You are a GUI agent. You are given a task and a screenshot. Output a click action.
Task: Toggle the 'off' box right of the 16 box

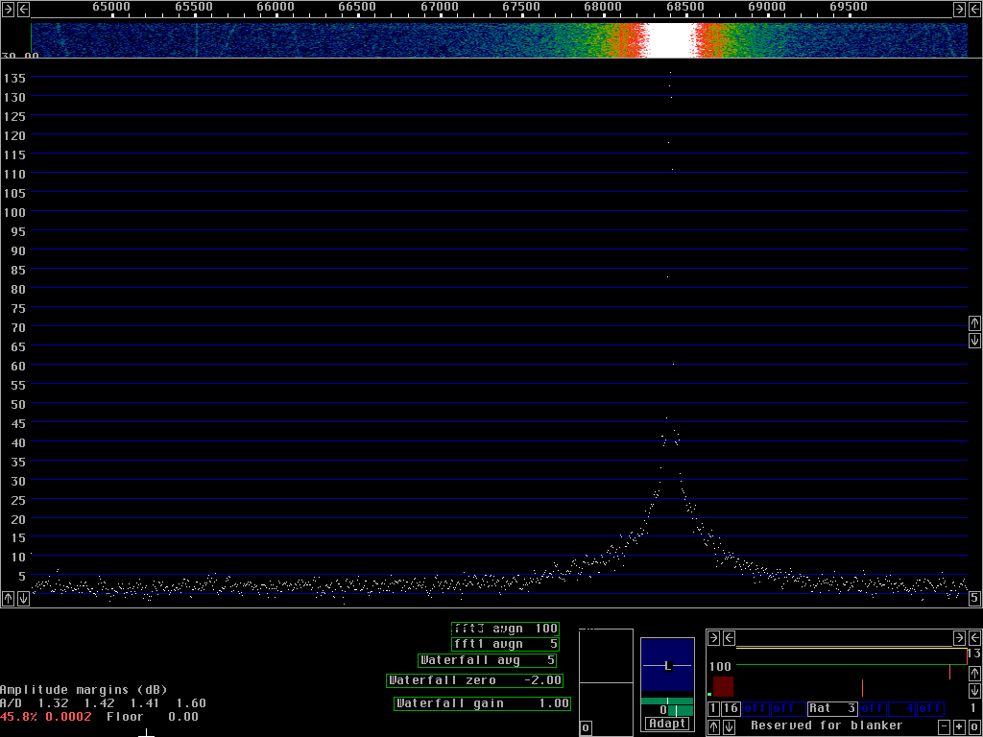(756, 709)
